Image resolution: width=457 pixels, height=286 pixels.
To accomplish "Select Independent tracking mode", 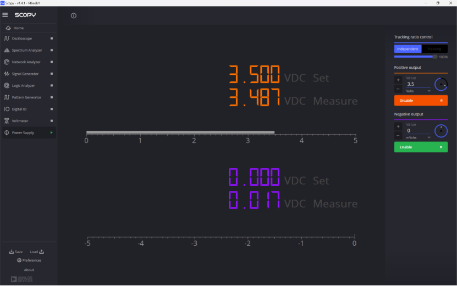I will point(408,49).
